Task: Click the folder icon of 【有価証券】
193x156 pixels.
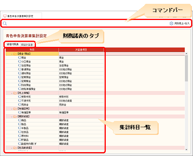Action: point(15,109)
